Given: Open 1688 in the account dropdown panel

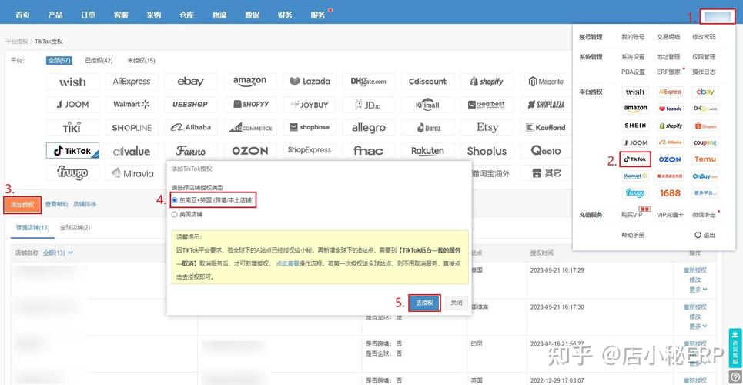Looking at the screenshot, I should coord(670,193).
